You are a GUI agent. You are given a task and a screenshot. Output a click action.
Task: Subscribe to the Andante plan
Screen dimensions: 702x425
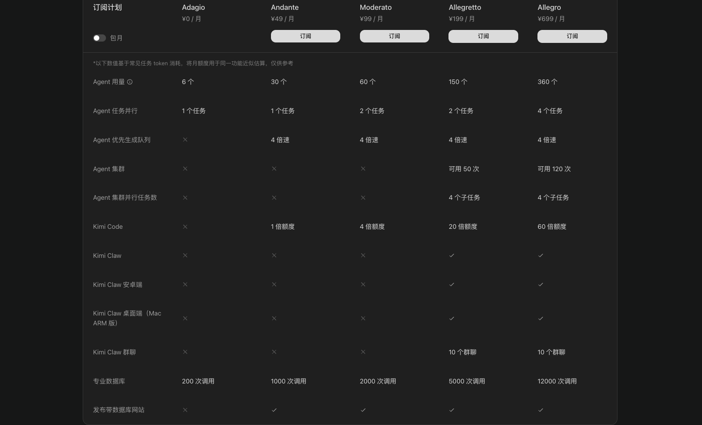pyautogui.click(x=305, y=36)
